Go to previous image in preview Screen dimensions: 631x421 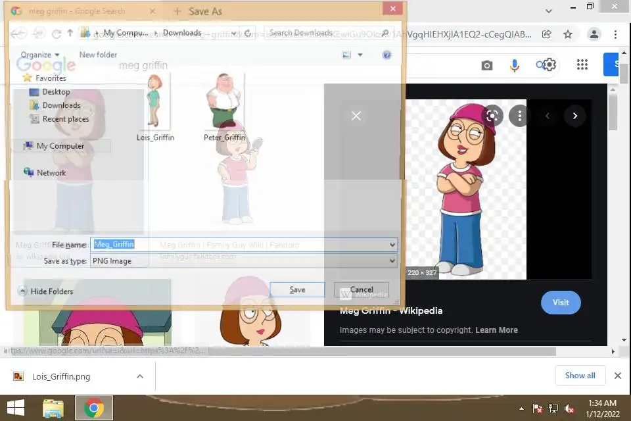coord(548,116)
